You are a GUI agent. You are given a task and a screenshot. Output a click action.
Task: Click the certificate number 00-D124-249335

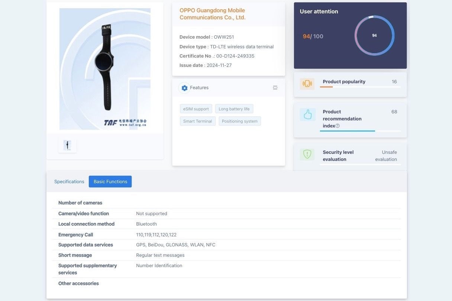coord(235,56)
